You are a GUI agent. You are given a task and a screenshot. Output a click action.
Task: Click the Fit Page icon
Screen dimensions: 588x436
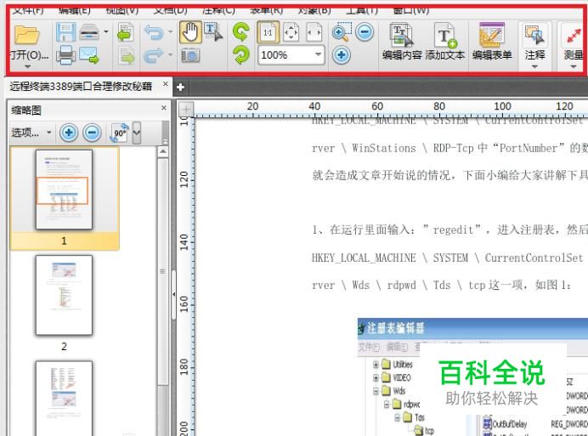(291, 32)
